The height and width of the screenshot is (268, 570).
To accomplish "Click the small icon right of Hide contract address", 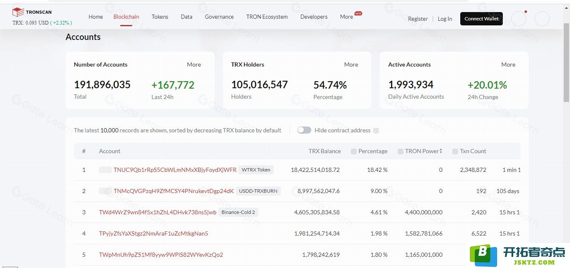I will [376, 131].
